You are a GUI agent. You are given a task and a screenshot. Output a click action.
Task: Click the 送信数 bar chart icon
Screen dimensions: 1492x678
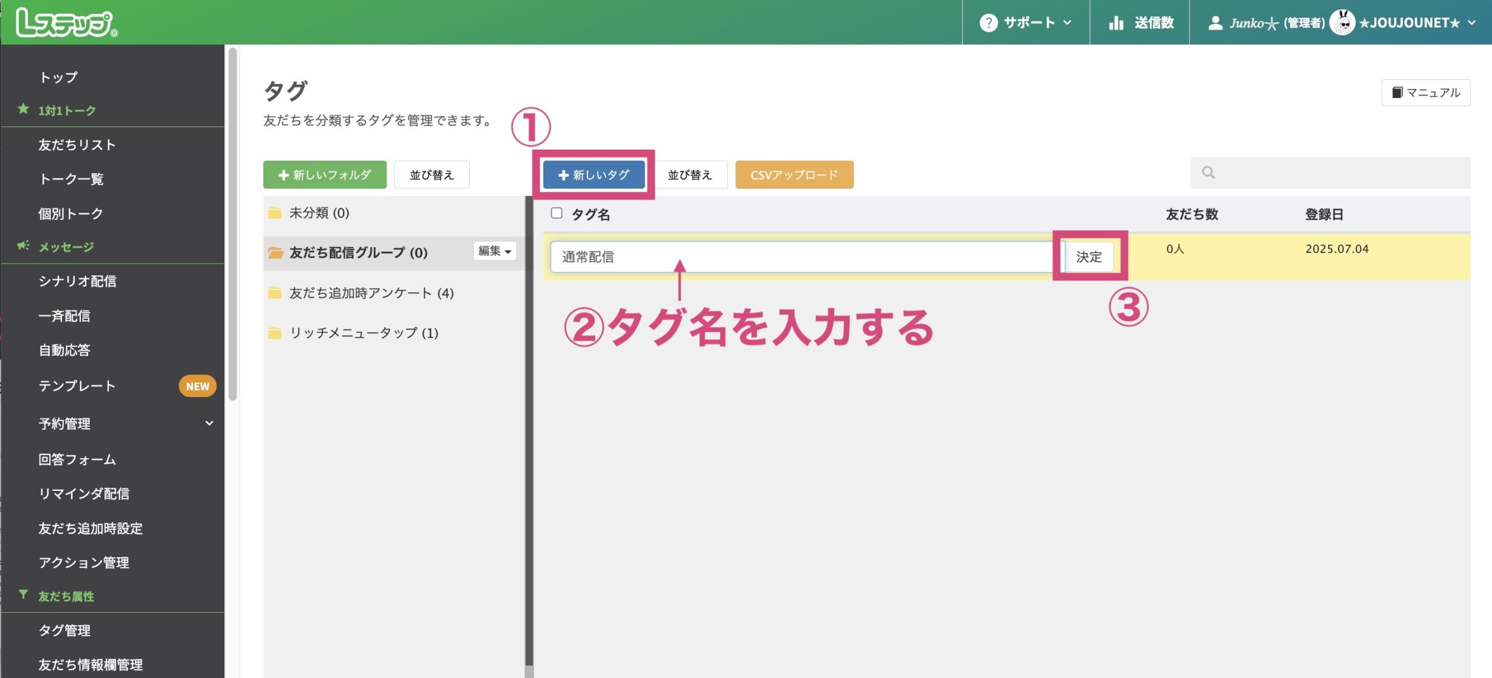click(x=1116, y=23)
